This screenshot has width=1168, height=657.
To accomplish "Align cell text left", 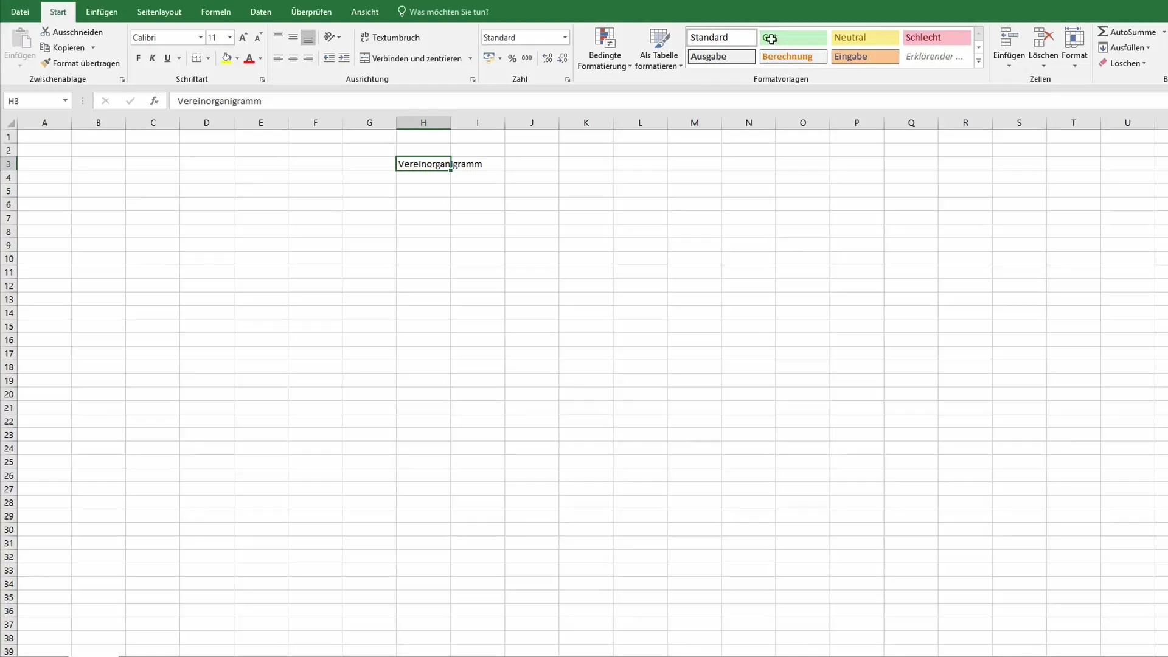I will [278, 58].
